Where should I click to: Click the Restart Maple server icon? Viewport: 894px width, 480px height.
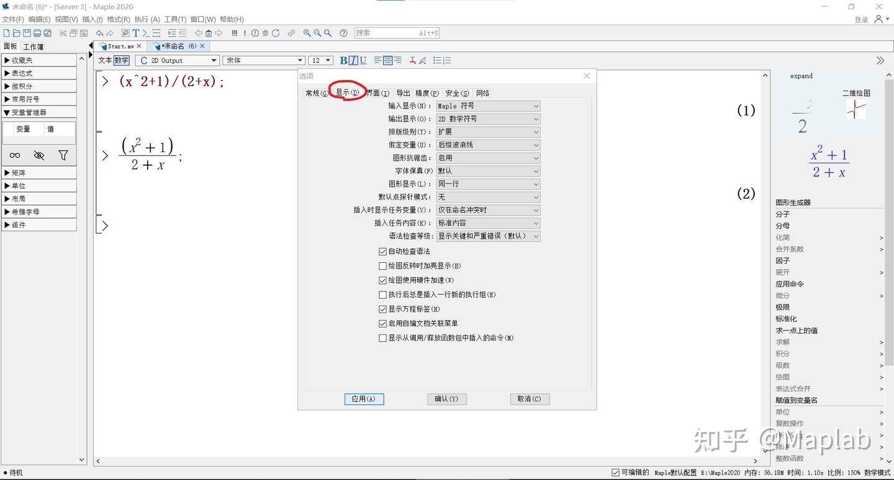tap(275, 33)
